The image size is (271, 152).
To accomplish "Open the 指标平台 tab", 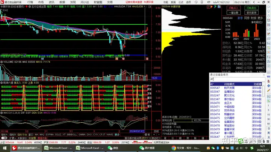I will click(x=22, y=135).
